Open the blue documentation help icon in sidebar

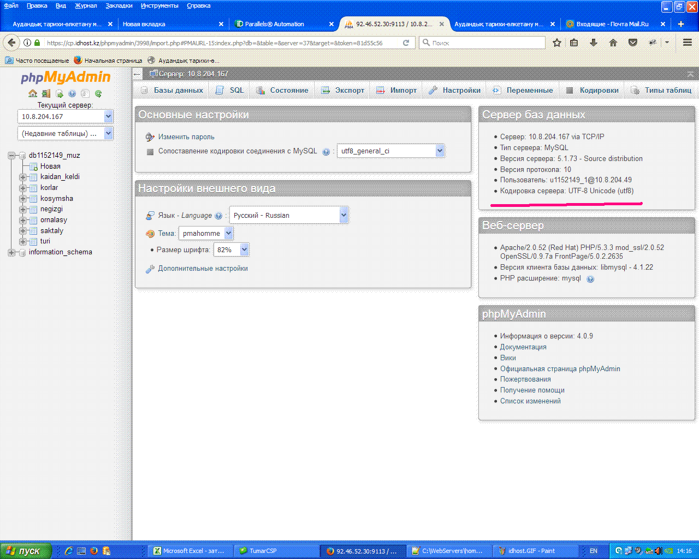click(72, 93)
